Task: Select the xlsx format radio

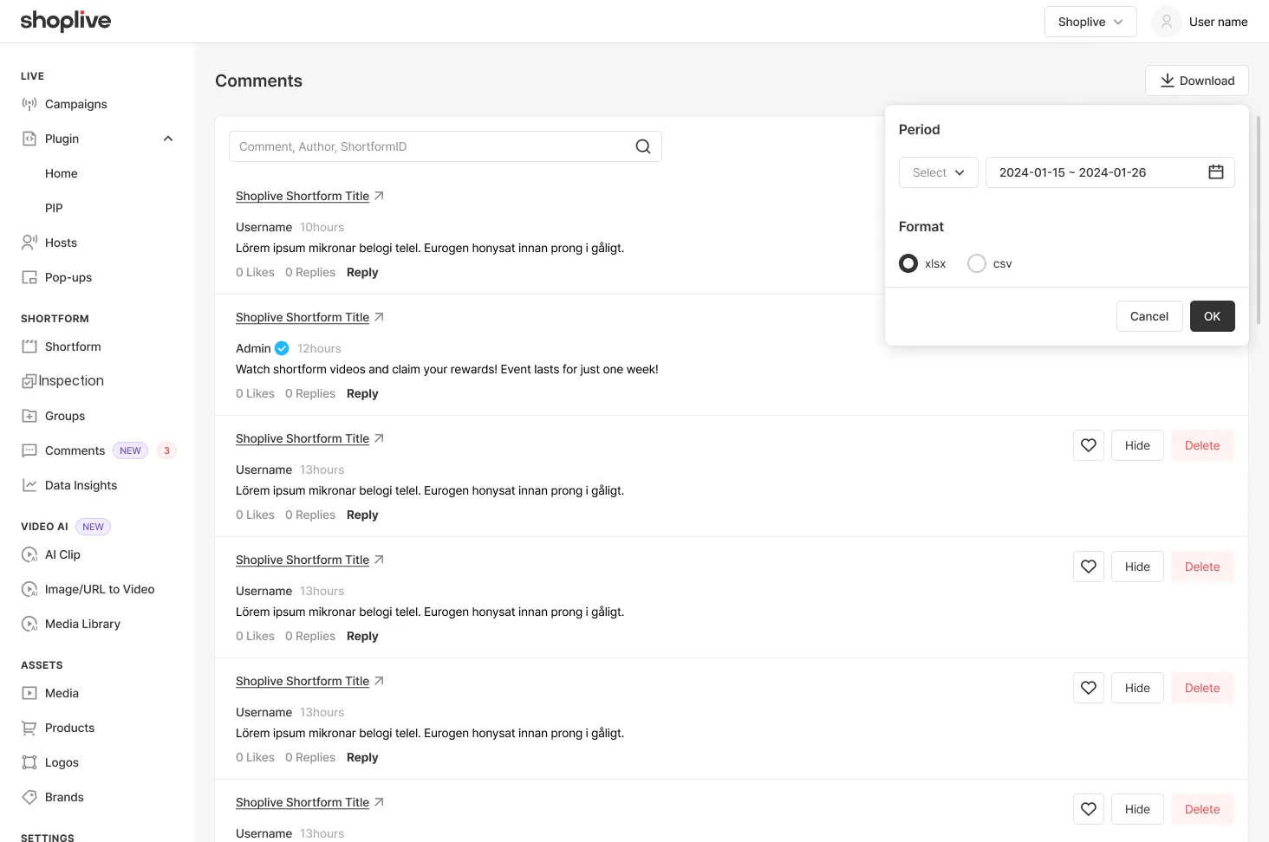Action: click(x=908, y=263)
